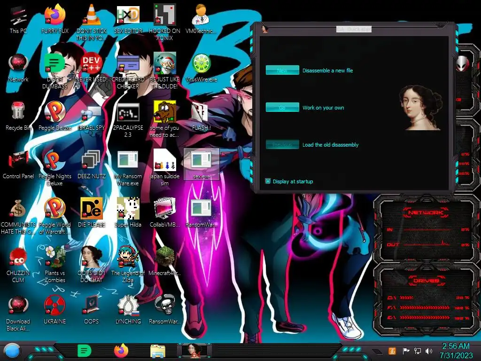Click the Go button to work on your own
The width and height of the screenshot is (481, 361).
click(282, 108)
